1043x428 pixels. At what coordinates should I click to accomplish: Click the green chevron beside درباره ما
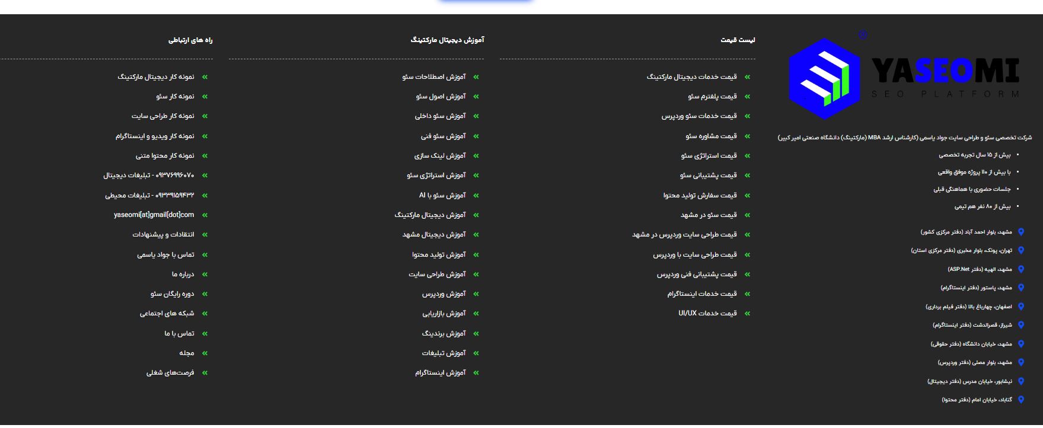(205, 274)
